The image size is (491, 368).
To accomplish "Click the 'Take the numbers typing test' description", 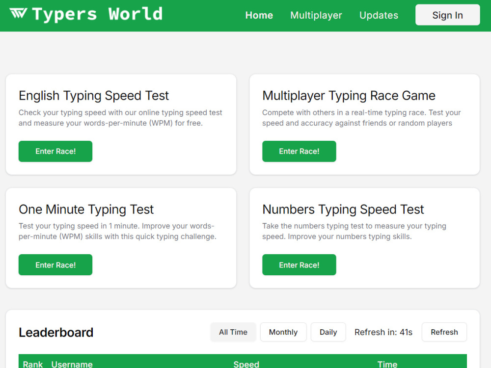I will (x=354, y=231).
